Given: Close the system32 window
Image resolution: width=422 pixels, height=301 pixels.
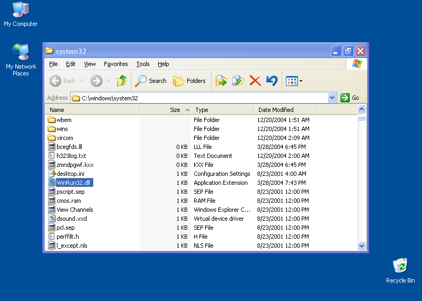Looking at the screenshot, I should (x=360, y=51).
